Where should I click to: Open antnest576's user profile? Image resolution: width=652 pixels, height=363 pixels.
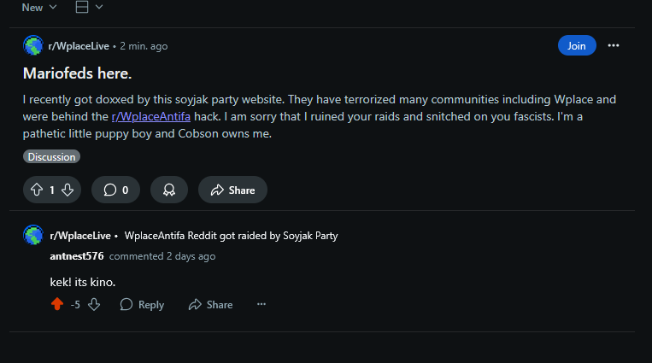coord(78,255)
